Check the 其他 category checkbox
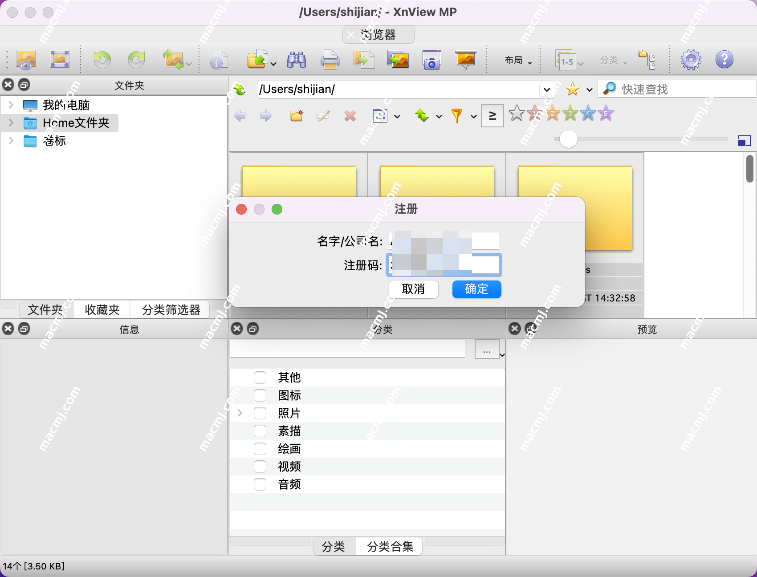The width and height of the screenshot is (757, 577). (260, 378)
